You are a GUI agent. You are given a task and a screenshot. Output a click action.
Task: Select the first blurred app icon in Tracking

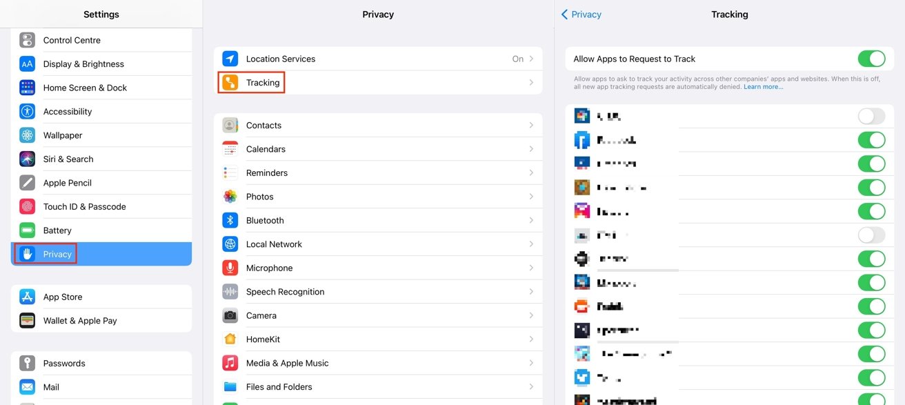tap(582, 116)
